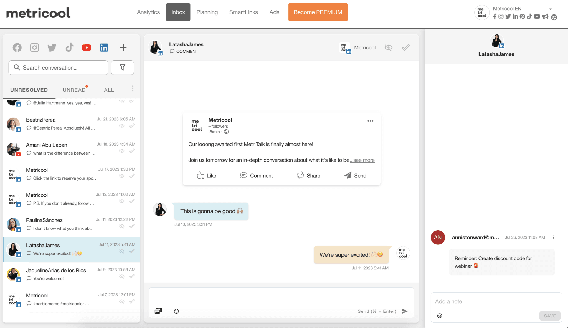This screenshot has height=328, width=568.
Task: Select the Instagram network filter icon
Action: click(x=34, y=47)
